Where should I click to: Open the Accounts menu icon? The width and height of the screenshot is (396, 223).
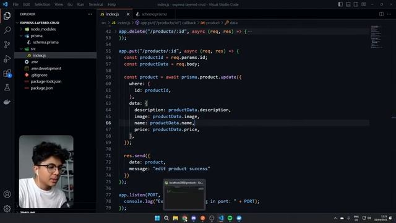click(7, 194)
